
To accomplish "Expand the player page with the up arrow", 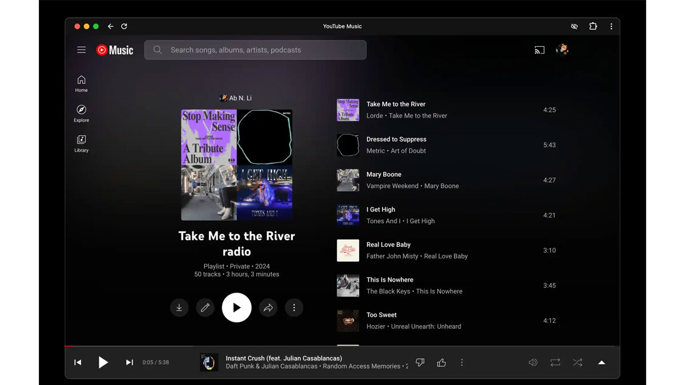I will point(602,363).
